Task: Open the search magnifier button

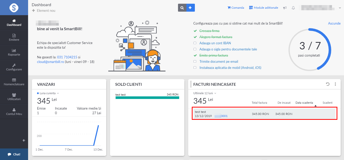Action: (182, 8)
